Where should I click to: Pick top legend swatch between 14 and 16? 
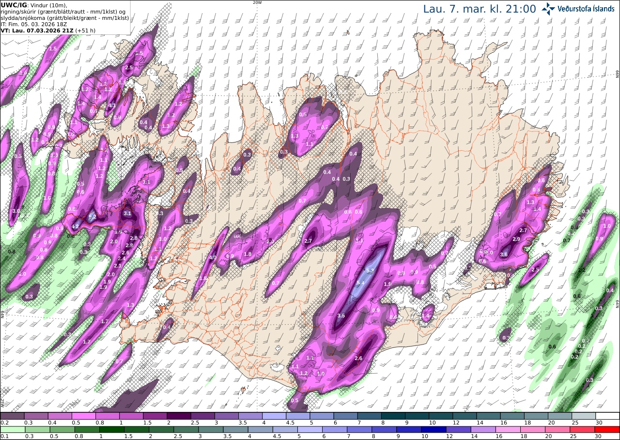point(488,416)
